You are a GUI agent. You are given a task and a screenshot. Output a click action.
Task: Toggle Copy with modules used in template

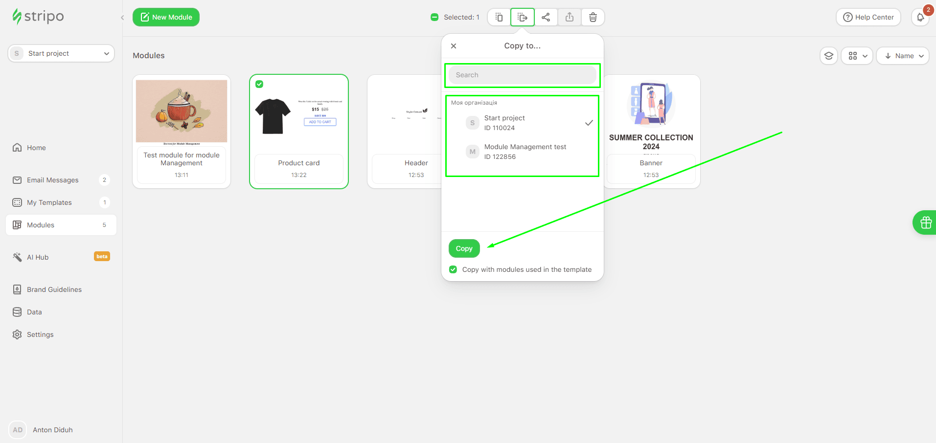pyautogui.click(x=453, y=269)
